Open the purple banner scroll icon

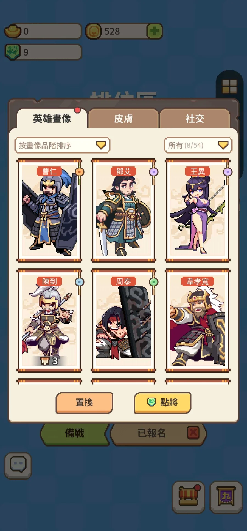click(226, 497)
